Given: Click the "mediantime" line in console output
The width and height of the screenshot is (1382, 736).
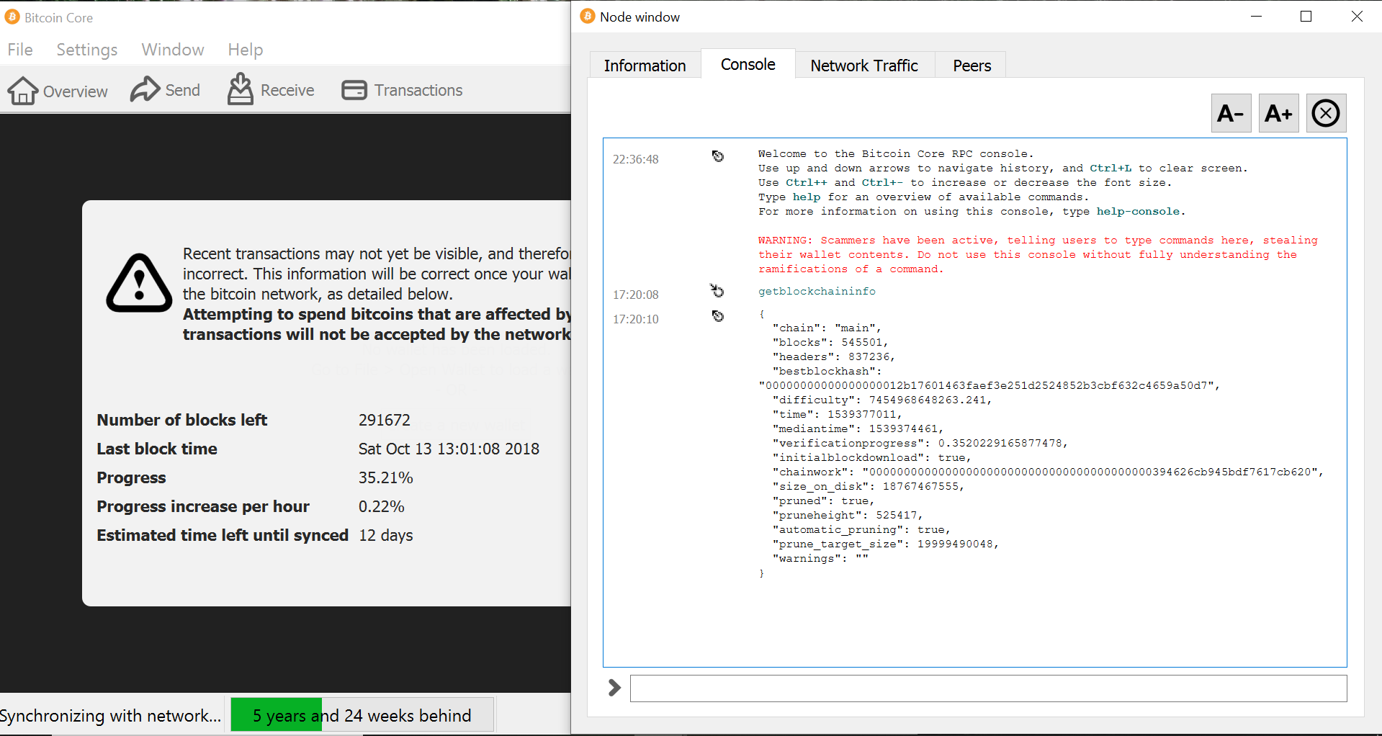Looking at the screenshot, I should [858, 428].
